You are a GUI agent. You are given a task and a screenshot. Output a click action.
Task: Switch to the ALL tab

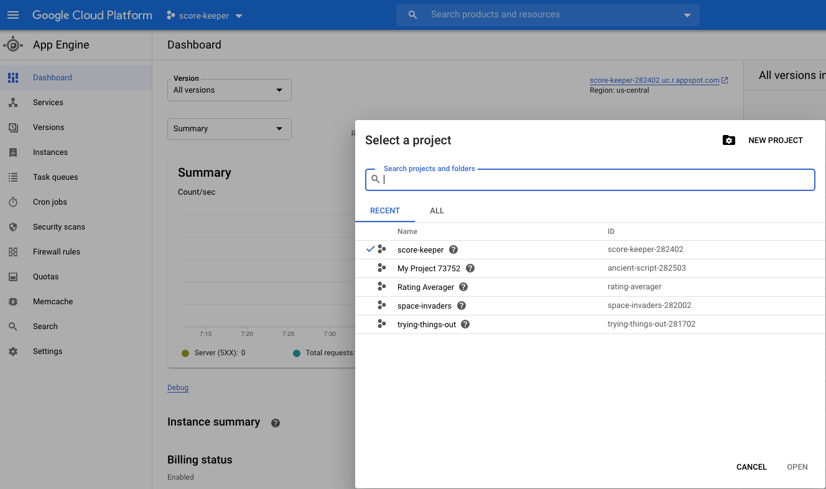coord(437,211)
